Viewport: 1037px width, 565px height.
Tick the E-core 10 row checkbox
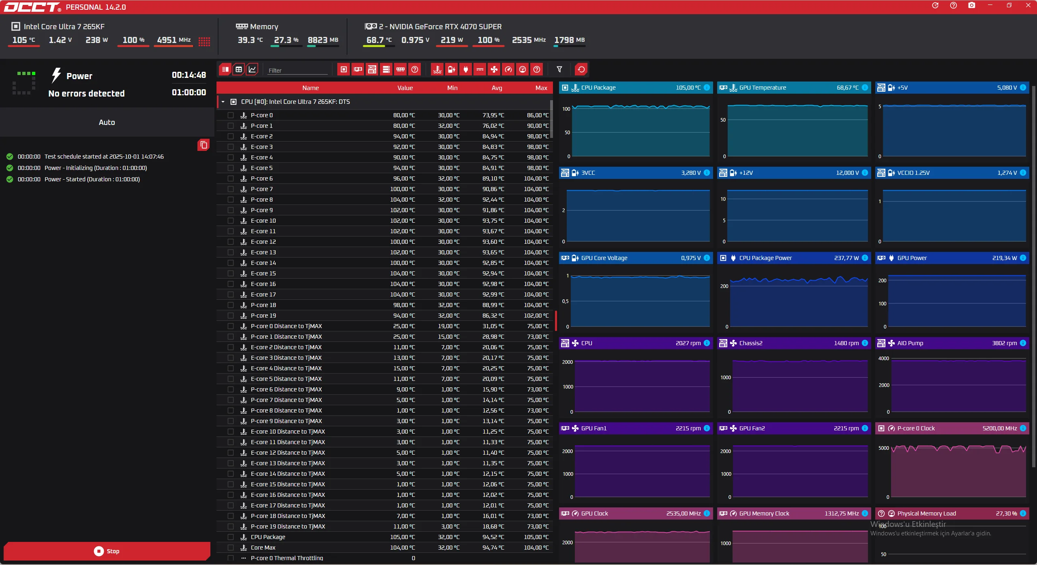(231, 221)
